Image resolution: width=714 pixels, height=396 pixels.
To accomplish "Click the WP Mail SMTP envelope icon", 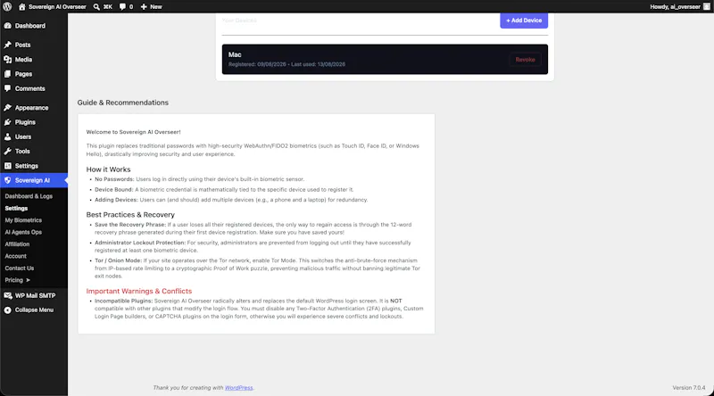I will [x=8, y=295].
